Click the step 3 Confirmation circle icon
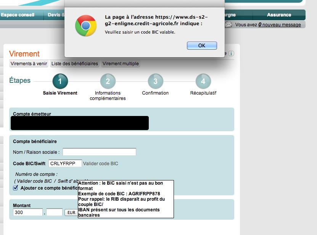This screenshot has width=317, height=235. click(x=155, y=81)
